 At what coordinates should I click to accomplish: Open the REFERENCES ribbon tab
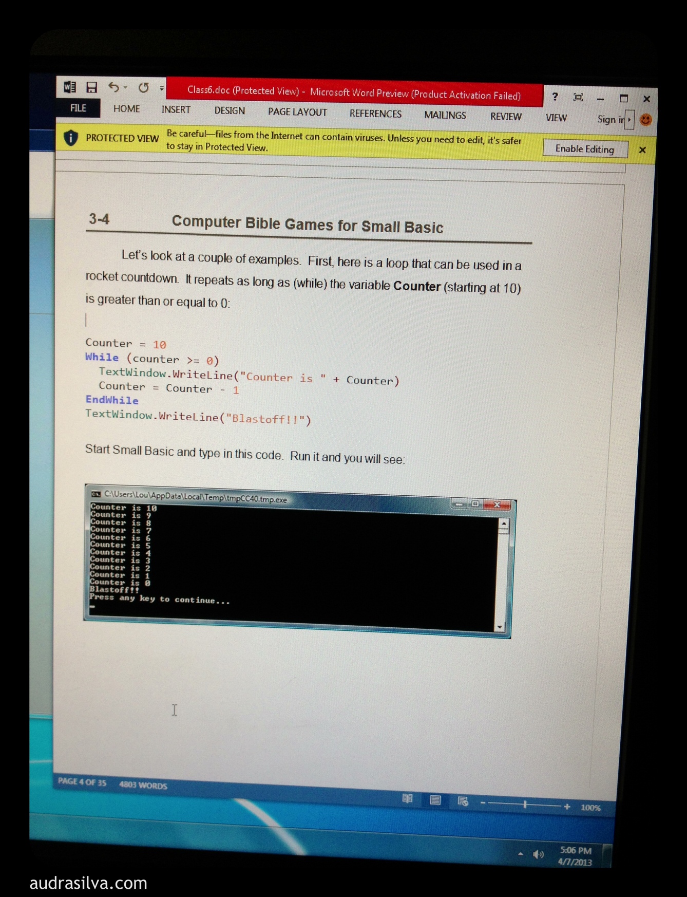[375, 114]
